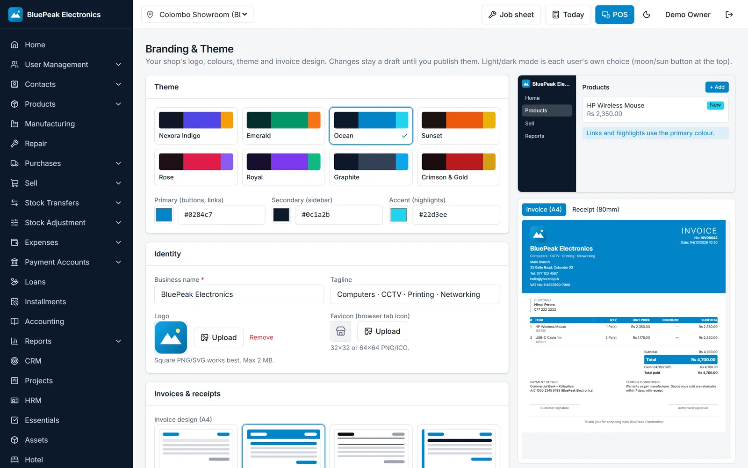Screen dimensions: 748x468
Task: Click the Accounting book icon in sidebar
Action: point(14,322)
